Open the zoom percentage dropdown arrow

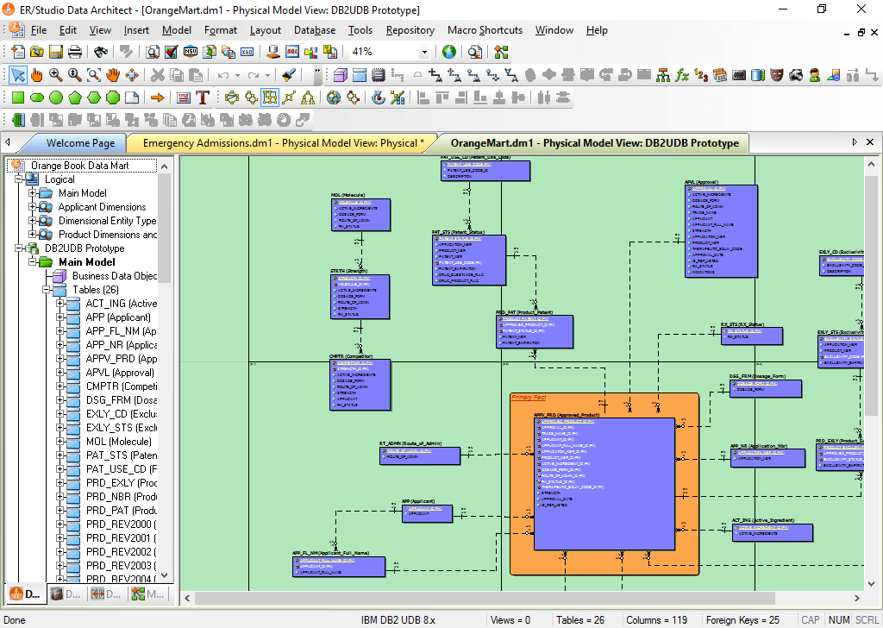[x=424, y=53]
